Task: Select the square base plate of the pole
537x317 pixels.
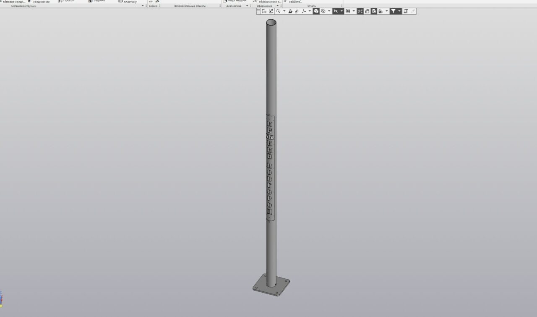Action: [271, 286]
